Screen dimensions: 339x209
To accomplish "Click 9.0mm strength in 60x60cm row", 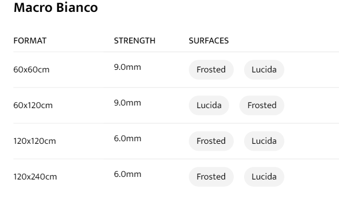I will pyautogui.click(x=127, y=67).
